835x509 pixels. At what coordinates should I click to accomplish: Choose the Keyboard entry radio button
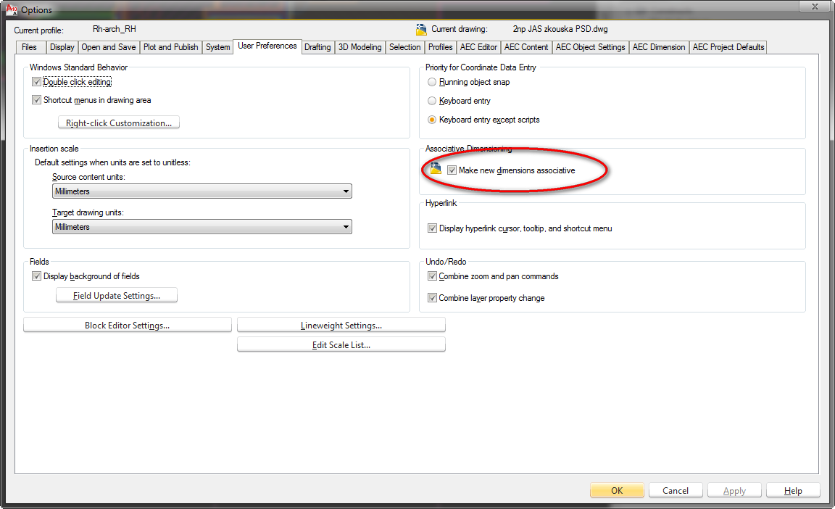(433, 101)
